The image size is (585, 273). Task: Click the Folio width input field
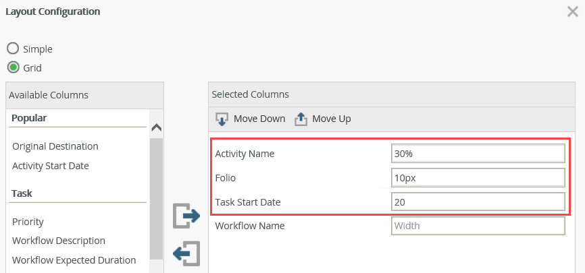coord(478,178)
